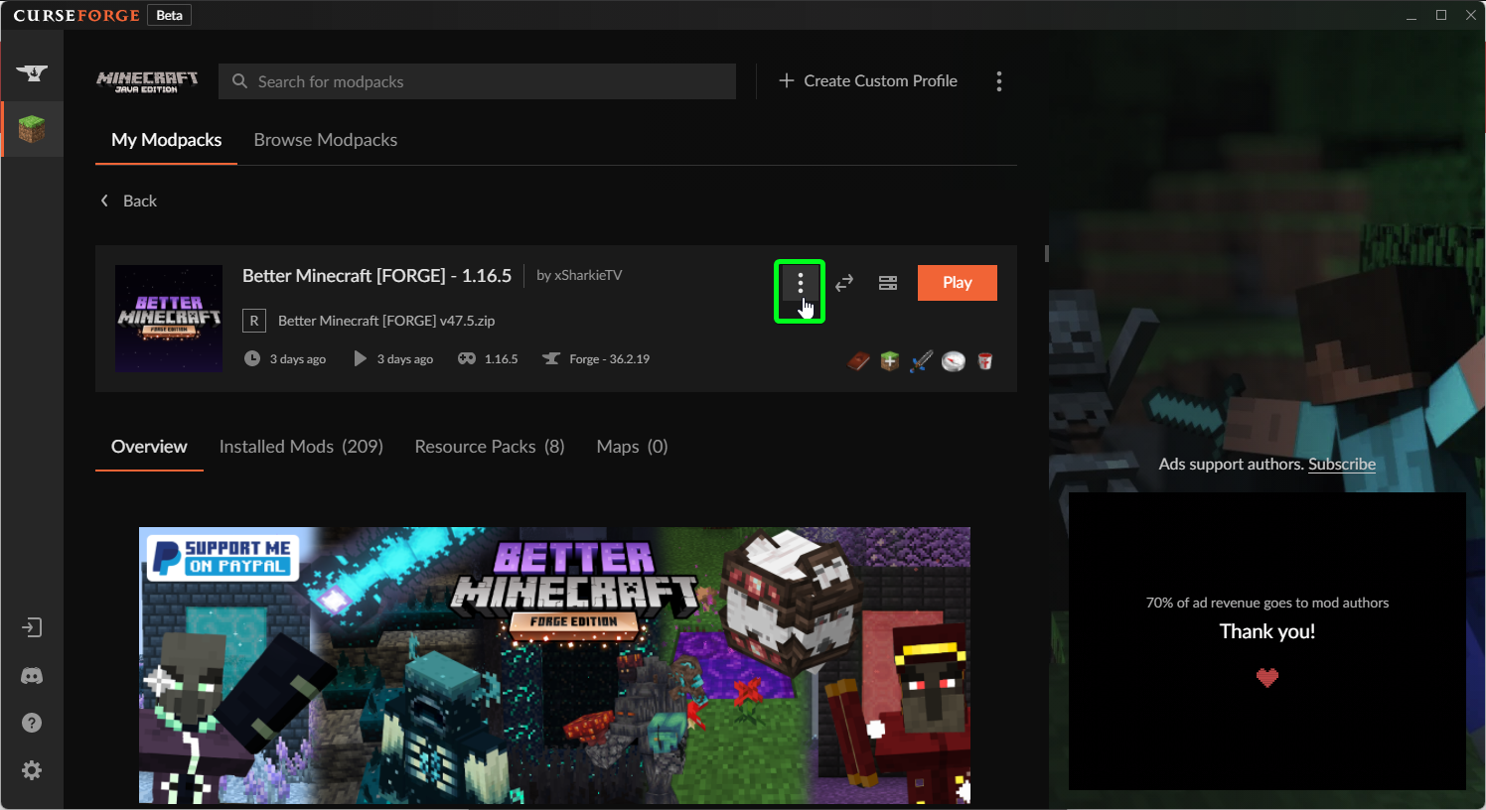Click the Search for modpacks field

pyautogui.click(x=477, y=81)
